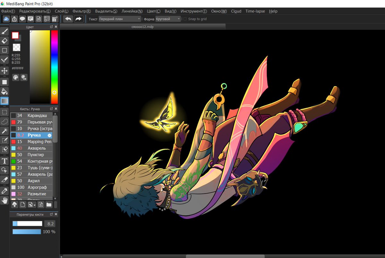The width and height of the screenshot is (385, 258).
Task: Select the Dot pen tool
Action: point(4,60)
